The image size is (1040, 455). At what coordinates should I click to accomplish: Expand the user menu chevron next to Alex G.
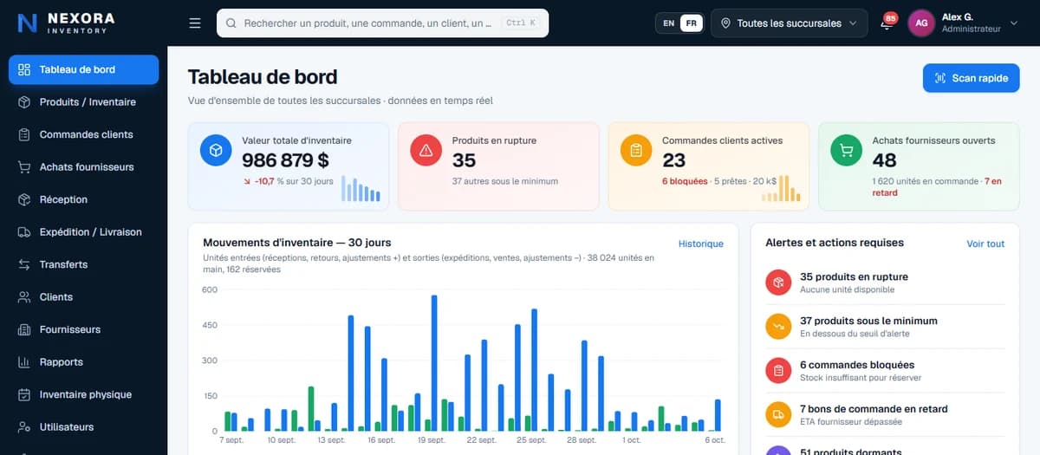click(1014, 23)
